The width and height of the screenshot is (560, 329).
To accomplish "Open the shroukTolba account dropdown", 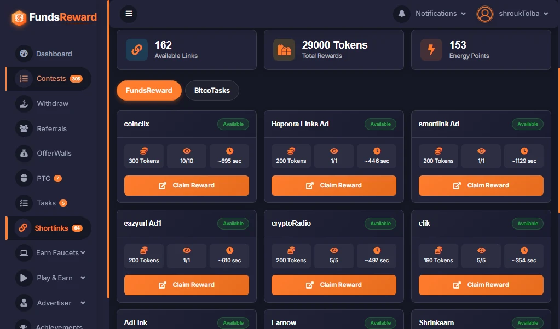I will click(523, 14).
